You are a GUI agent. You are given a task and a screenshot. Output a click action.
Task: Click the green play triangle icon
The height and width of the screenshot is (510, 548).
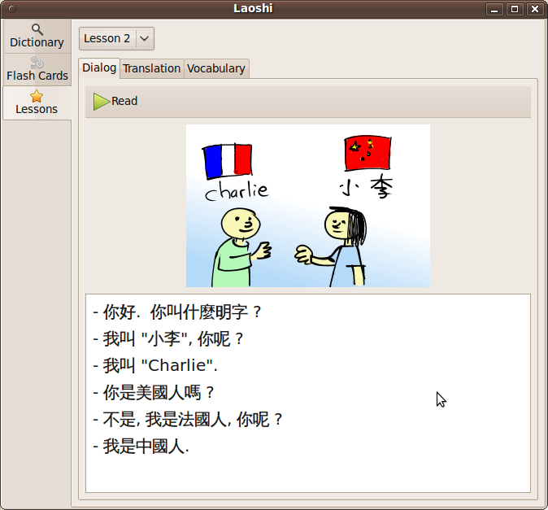pyautogui.click(x=102, y=102)
